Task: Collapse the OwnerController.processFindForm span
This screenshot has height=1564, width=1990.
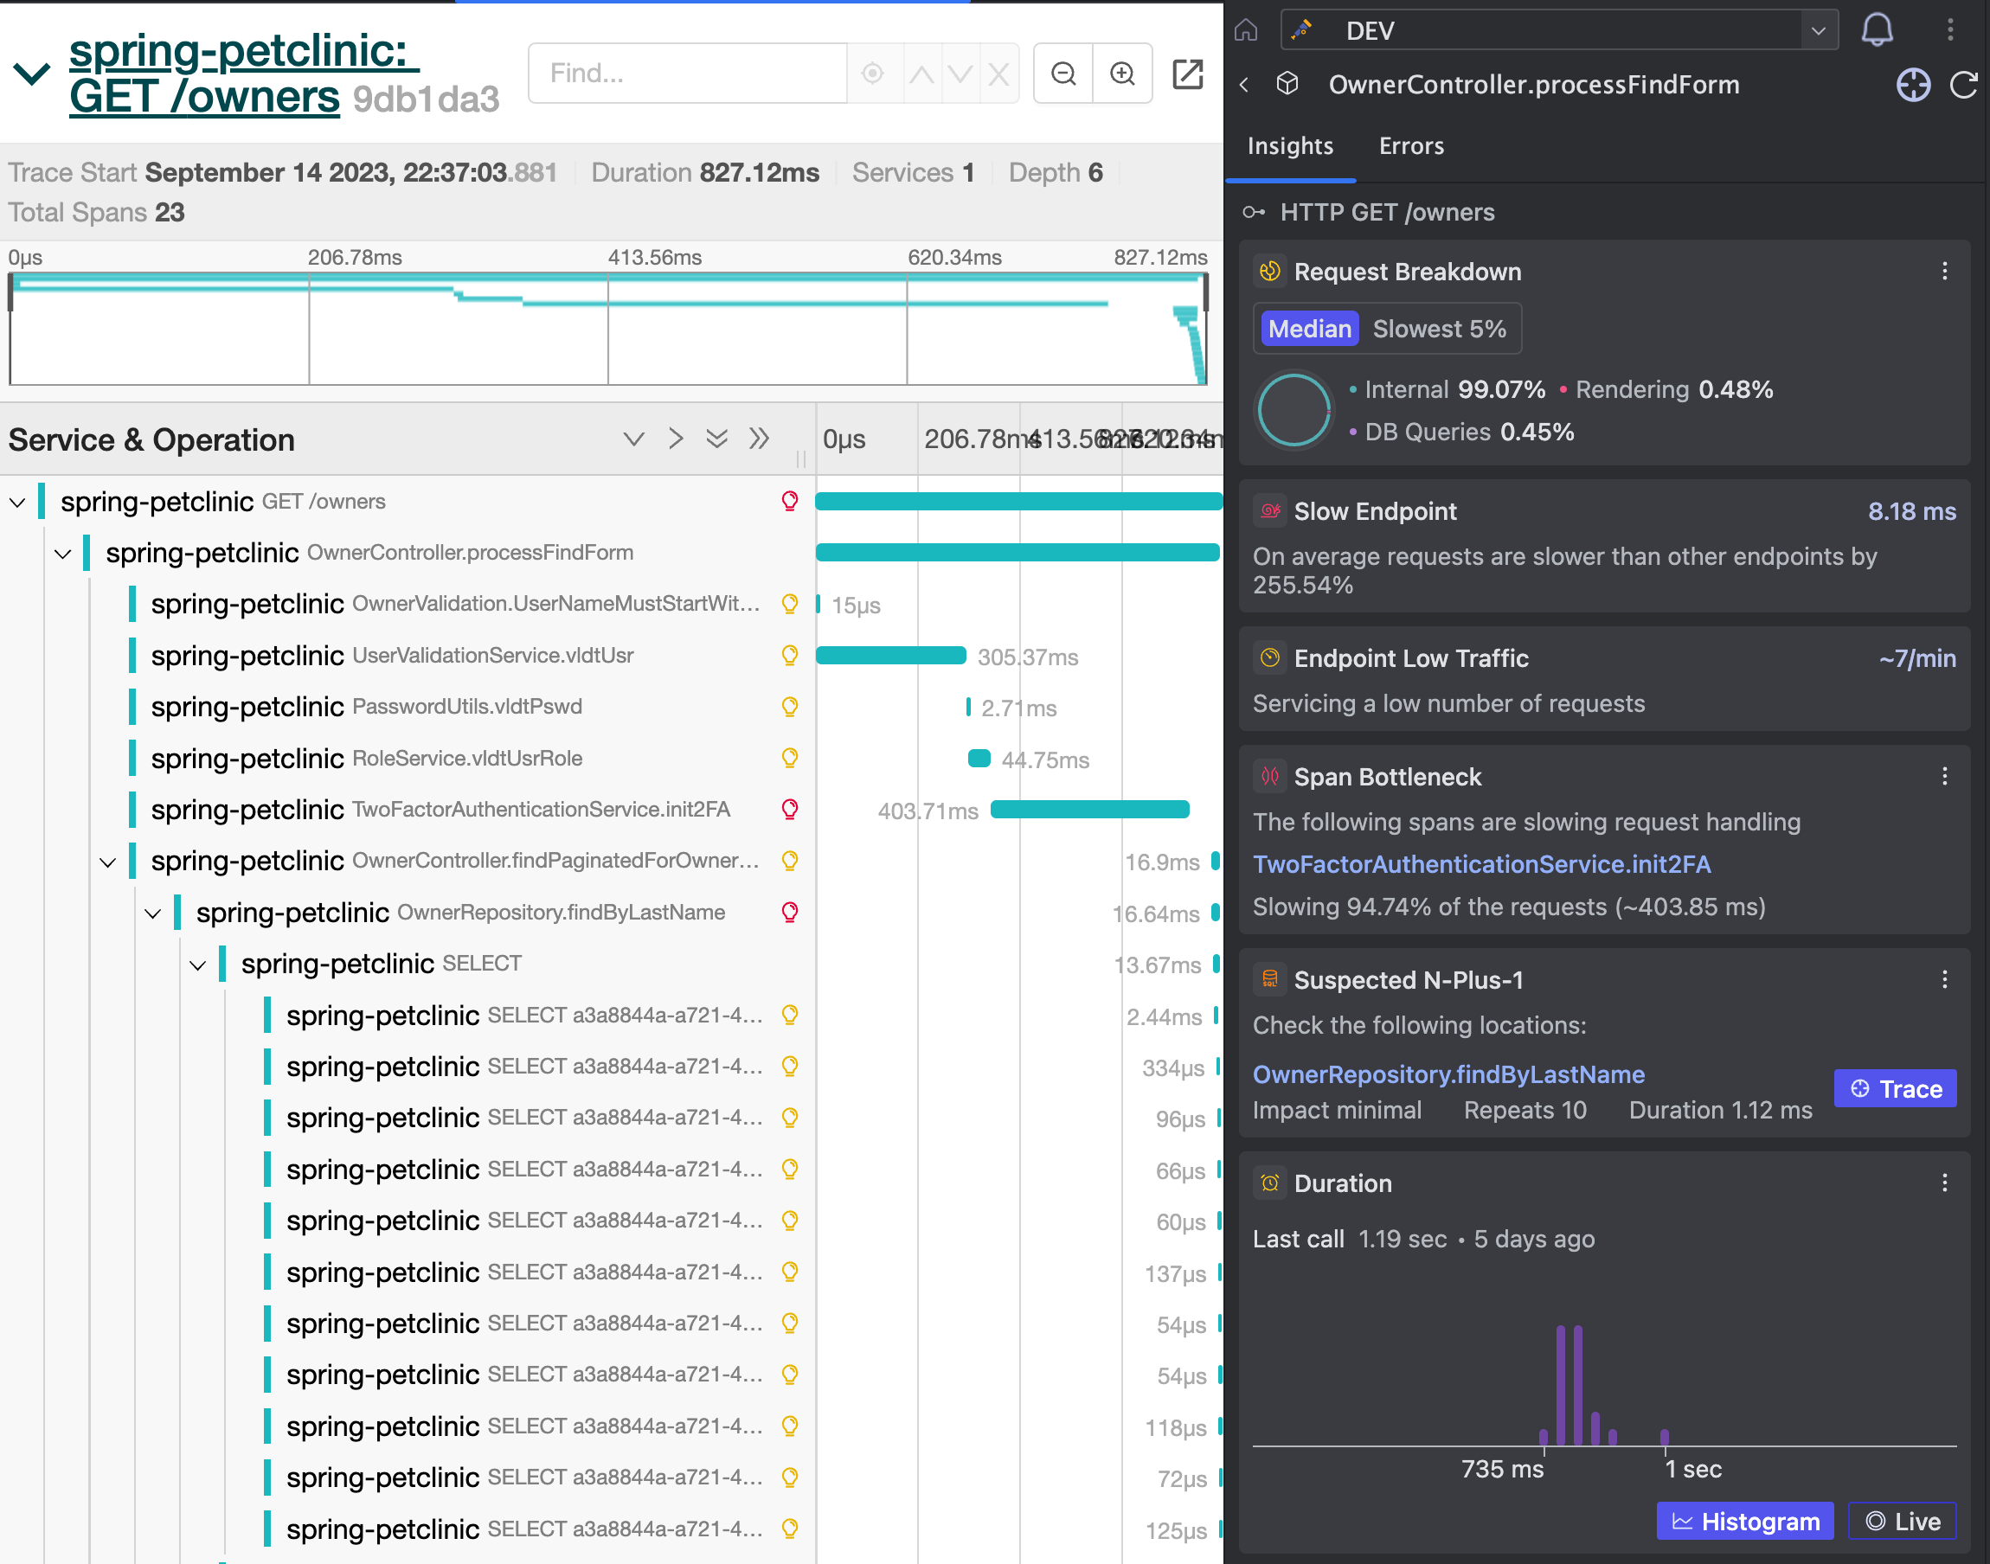Action: (62, 553)
